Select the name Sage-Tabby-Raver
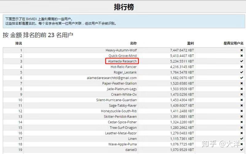The image size is (246, 154). pos(123,105)
